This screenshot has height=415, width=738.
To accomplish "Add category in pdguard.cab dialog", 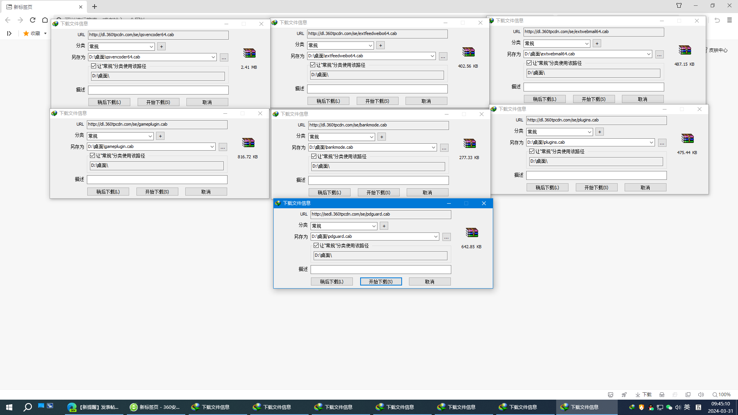I will 384,226.
